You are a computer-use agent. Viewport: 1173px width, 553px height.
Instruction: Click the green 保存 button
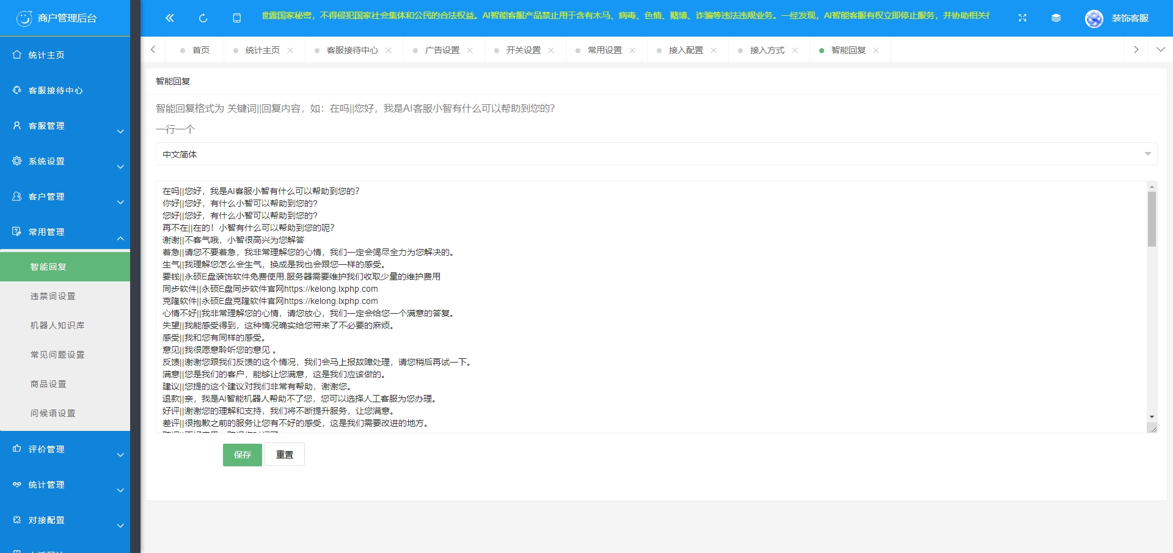point(242,455)
